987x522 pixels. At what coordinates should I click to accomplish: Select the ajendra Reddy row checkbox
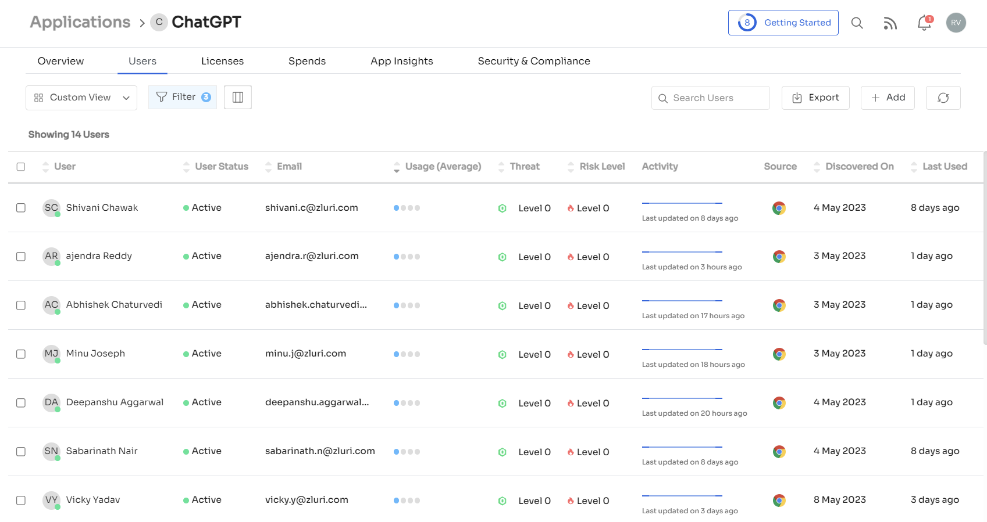(21, 257)
